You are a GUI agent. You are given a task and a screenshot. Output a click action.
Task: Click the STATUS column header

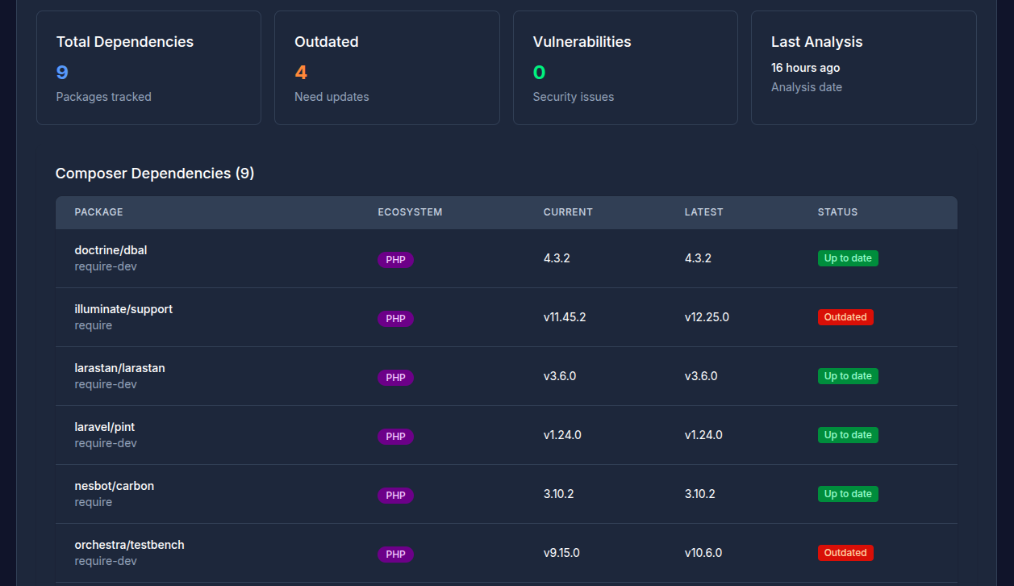pyautogui.click(x=837, y=212)
